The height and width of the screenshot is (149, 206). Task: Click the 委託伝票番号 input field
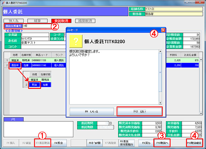click(x=37, y=26)
